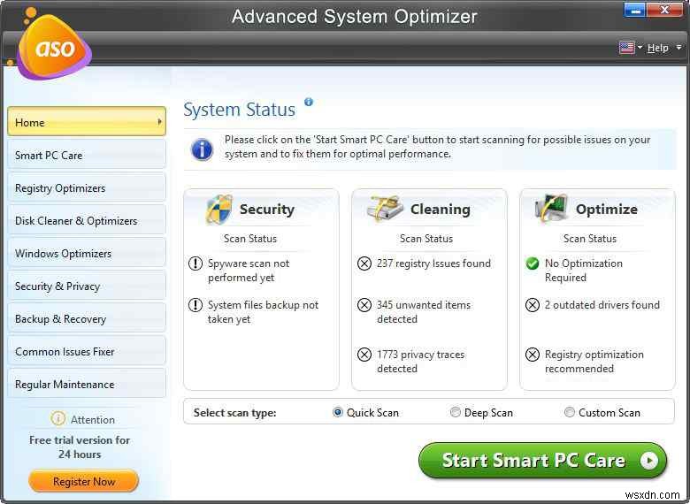This screenshot has width=690, height=504.
Task: Click the Cleaning panel heading
Action: pos(440,210)
